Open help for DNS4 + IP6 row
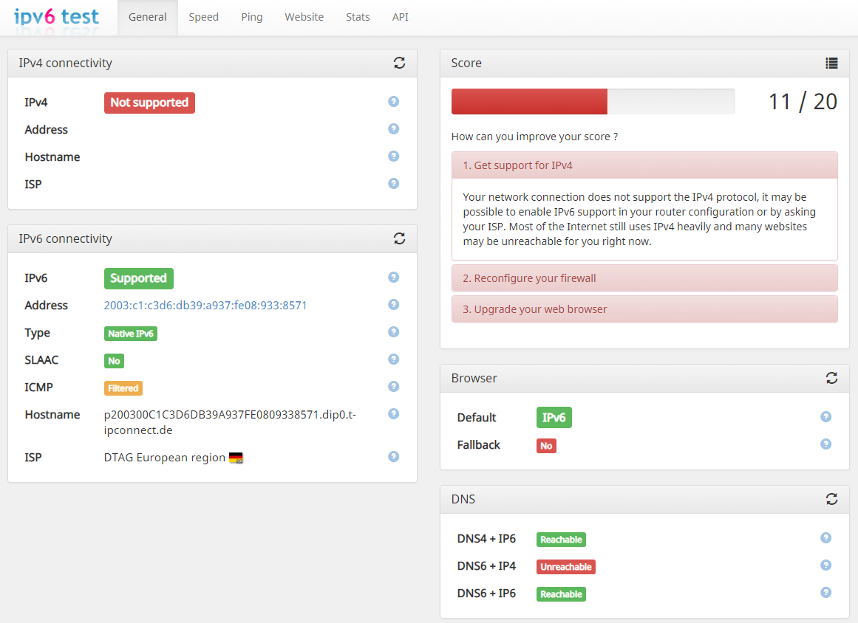 [825, 538]
